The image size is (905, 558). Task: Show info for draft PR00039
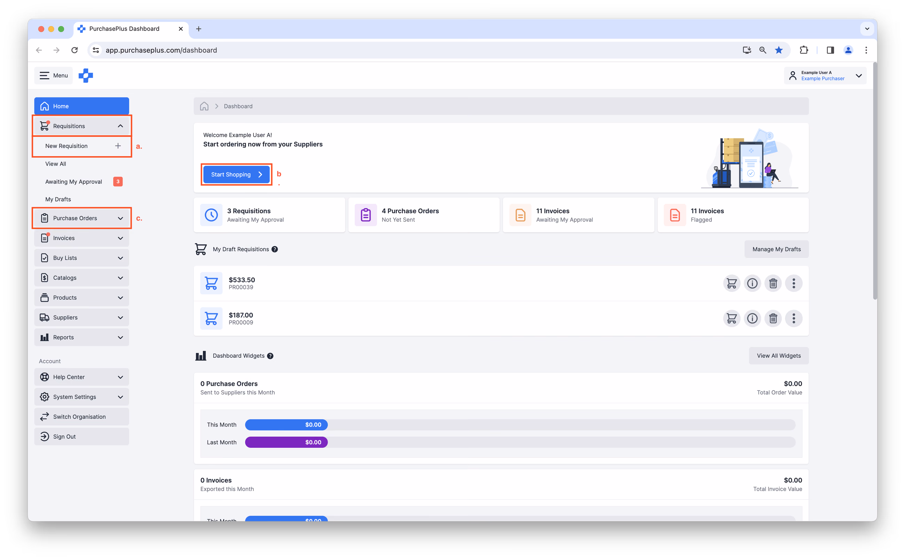[752, 284]
